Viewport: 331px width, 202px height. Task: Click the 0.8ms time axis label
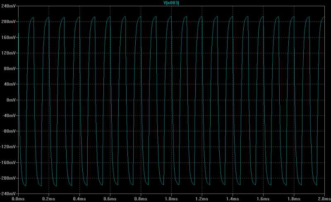[141, 199]
